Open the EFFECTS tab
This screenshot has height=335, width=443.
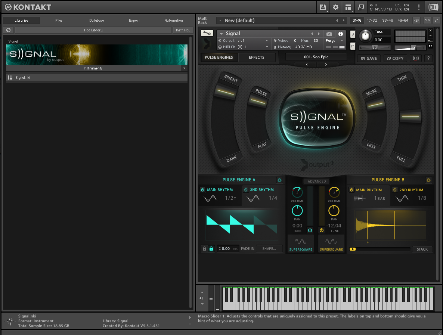click(x=257, y=58)
